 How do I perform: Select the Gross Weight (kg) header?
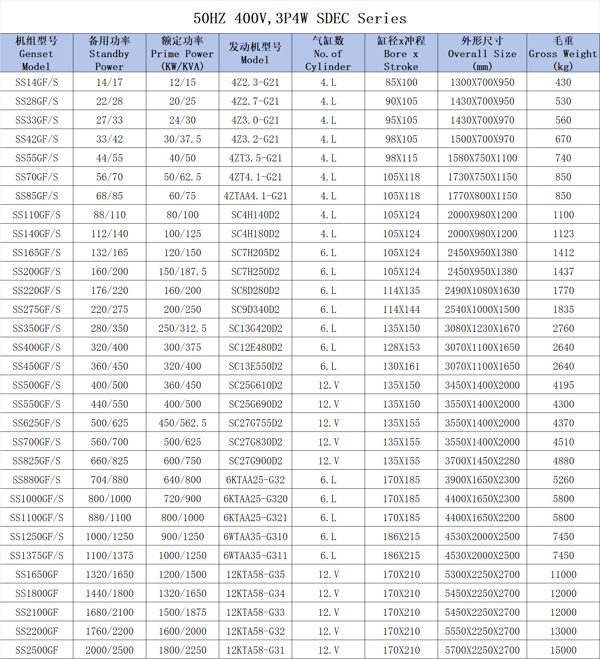pyautogui.click(x=563, y=53)
